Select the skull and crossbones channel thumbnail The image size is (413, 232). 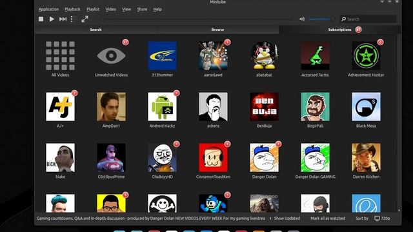162,204
